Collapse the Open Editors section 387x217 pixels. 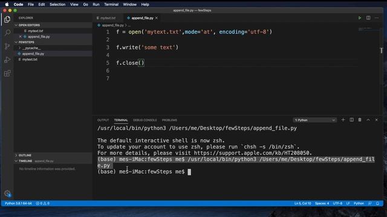click(16, 25)
